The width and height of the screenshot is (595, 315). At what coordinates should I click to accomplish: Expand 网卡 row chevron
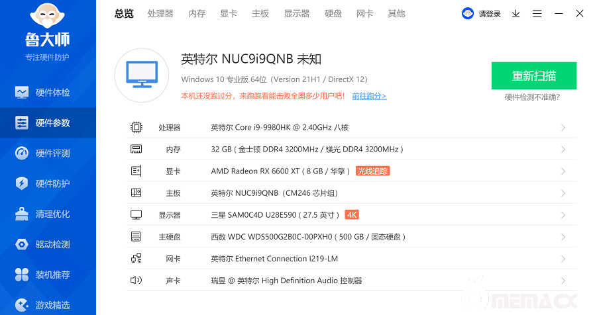[x=563, y=259]
